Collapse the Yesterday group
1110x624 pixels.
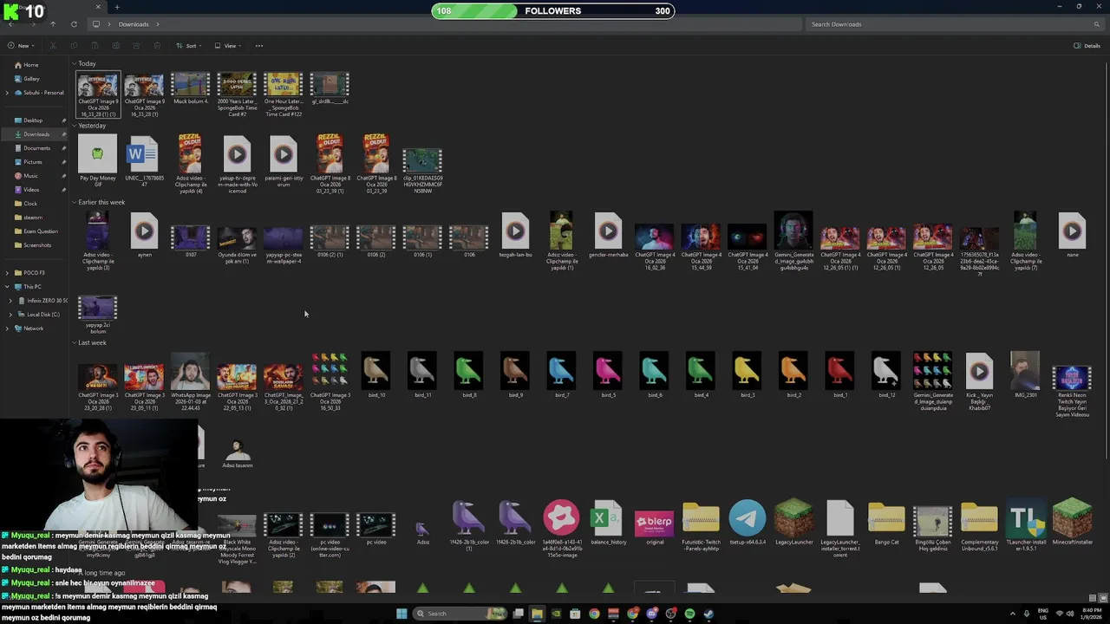[x=74, y=127]
